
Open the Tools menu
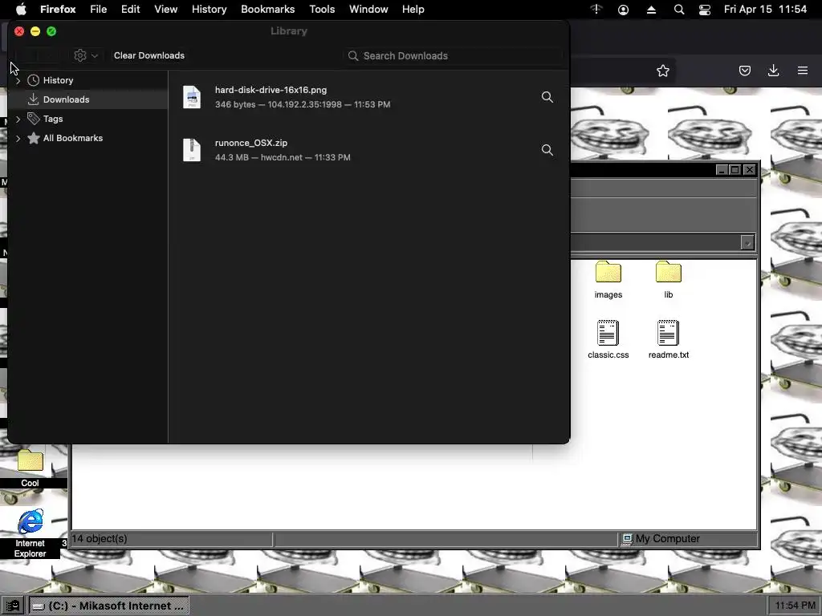tap(322, 10)
